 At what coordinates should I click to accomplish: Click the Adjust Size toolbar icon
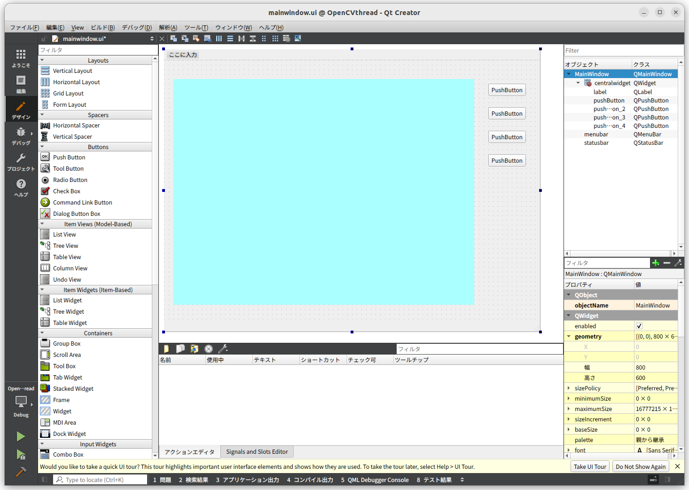[x=298, y=38]
